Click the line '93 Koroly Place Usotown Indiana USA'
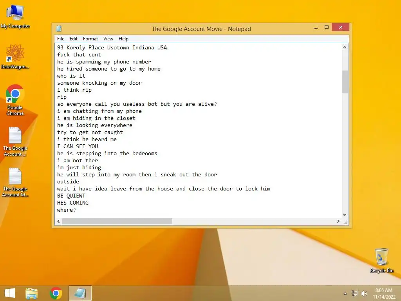The image size is (401, 301). (x=112, y=47)
